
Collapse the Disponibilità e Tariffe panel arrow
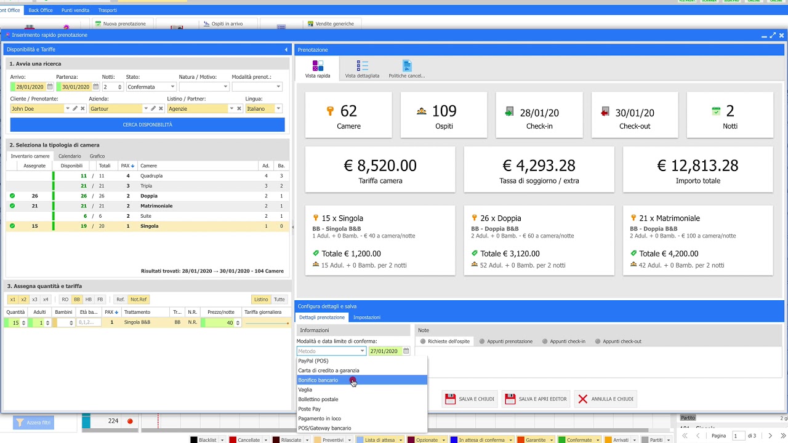click(x=286, y=49)
